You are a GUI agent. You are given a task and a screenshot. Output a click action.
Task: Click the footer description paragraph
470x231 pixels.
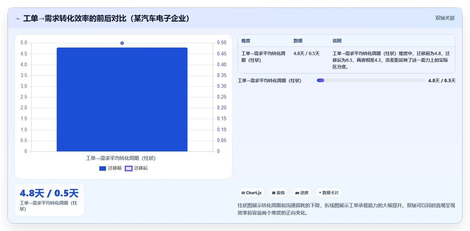coord(346,209)
